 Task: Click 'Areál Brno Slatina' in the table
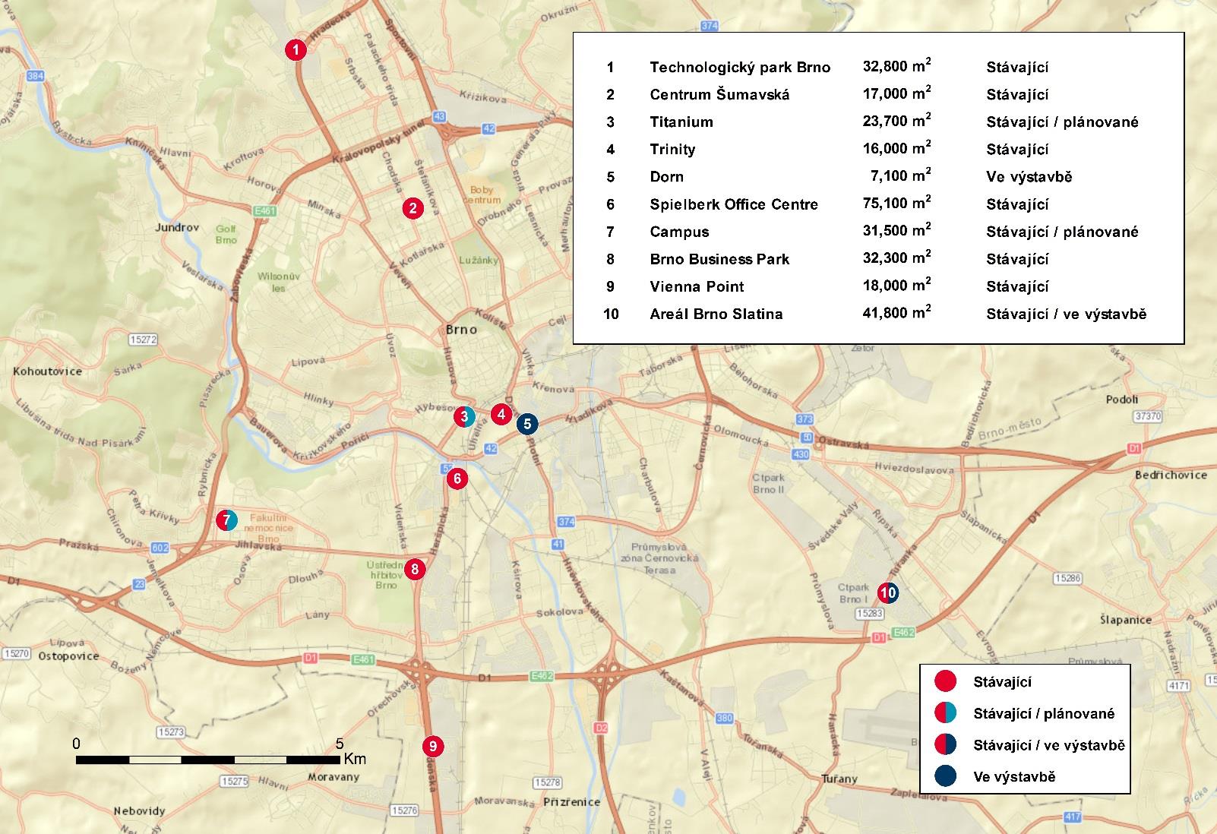(x=716, y=314)
